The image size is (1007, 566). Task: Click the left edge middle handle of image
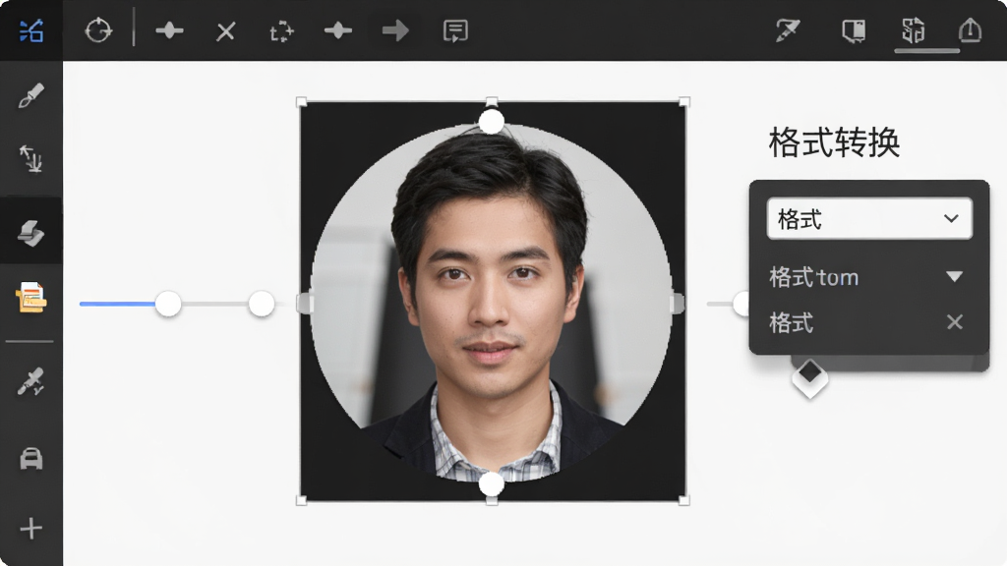coord(305,304)
